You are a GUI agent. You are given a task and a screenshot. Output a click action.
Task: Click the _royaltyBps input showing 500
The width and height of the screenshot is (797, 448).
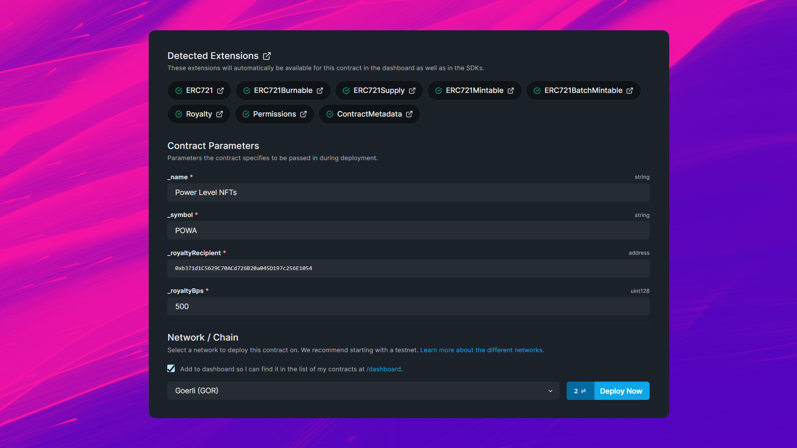tap(408, 306)
